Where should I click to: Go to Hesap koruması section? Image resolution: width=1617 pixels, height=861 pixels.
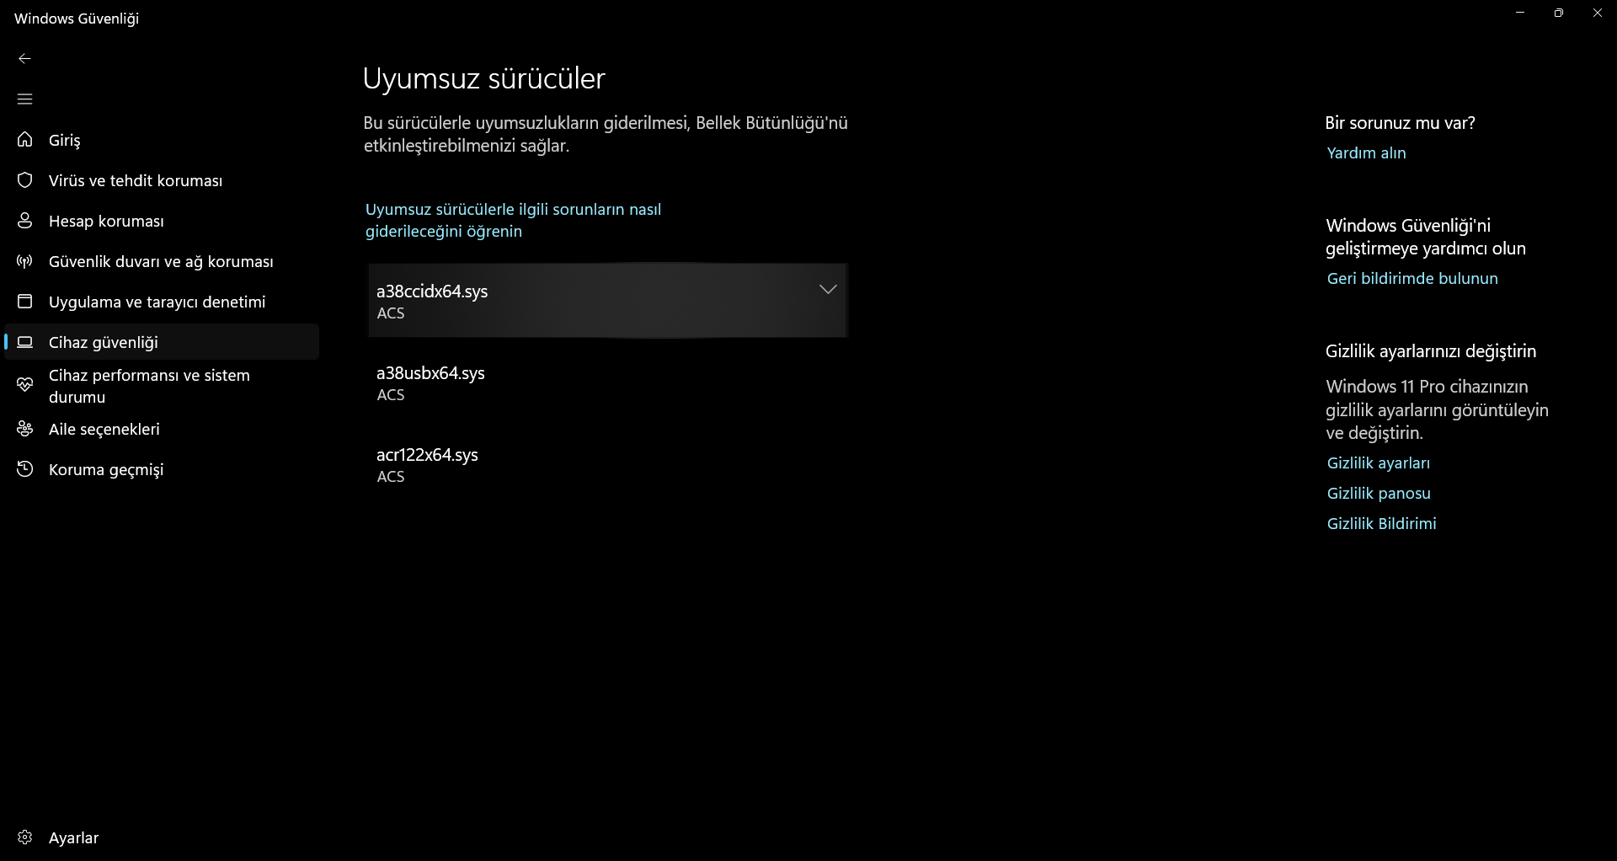pyautogui.click(x=106, y=222)
